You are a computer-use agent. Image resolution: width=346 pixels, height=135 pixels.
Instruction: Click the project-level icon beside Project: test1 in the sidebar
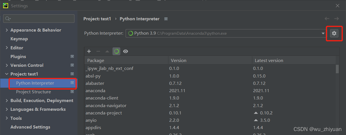[72, 74]
